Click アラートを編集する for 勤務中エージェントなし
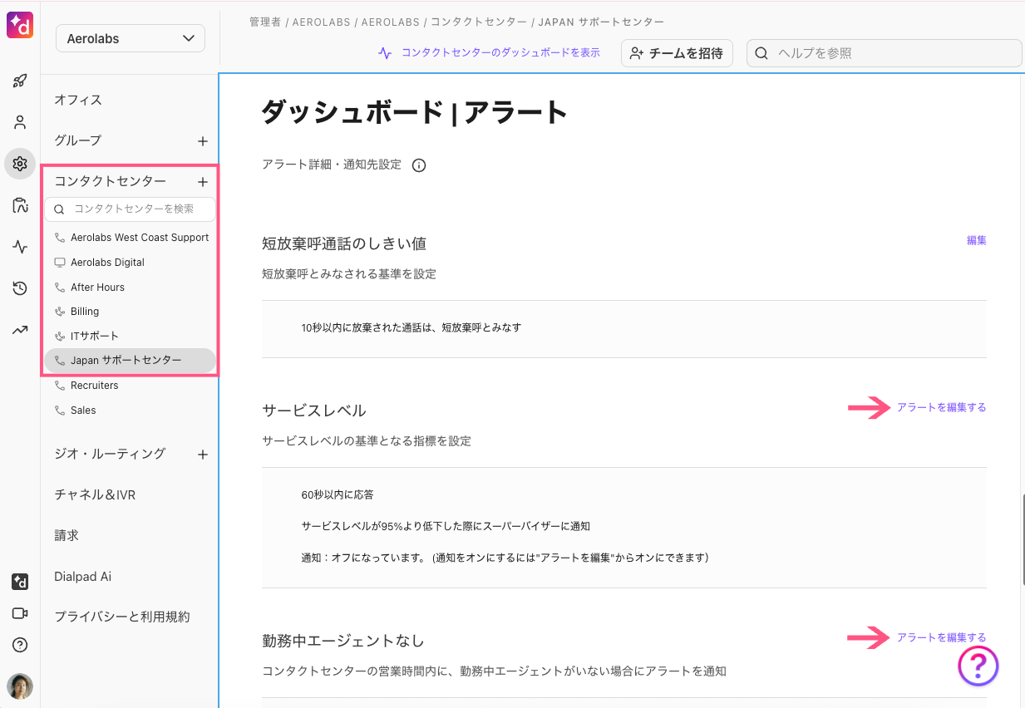Screen dimensions: 1025x708 941,637
